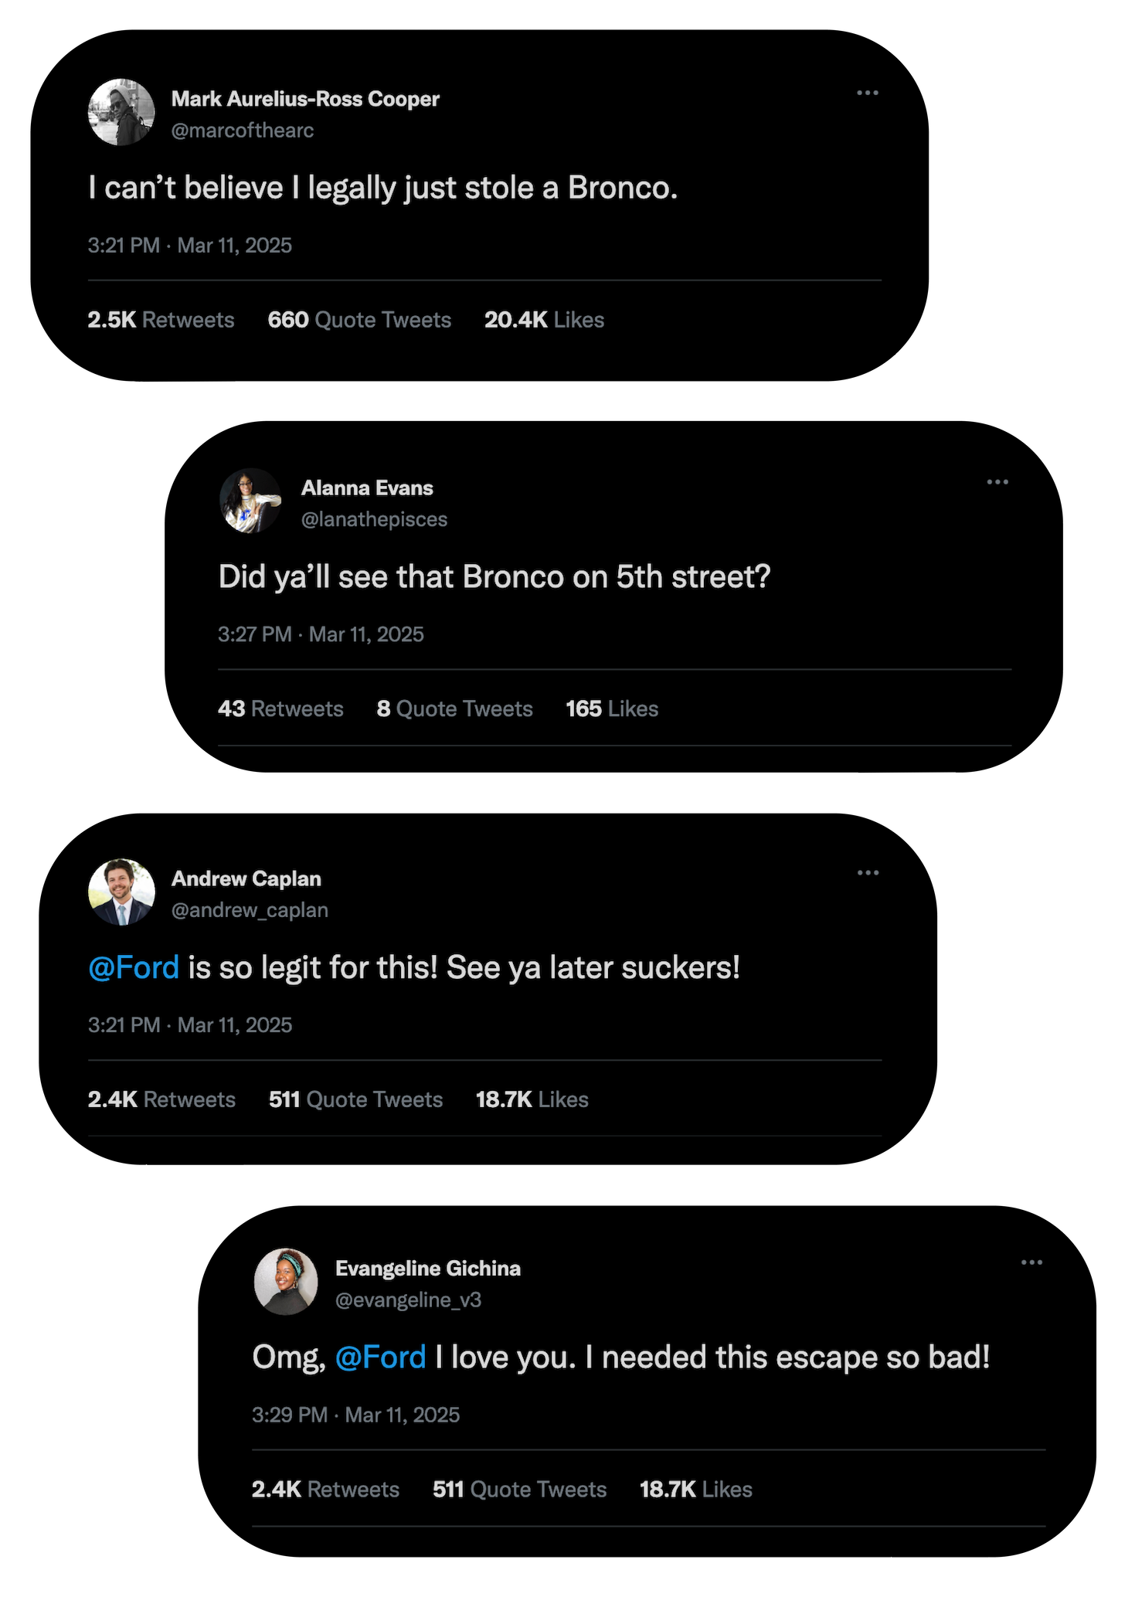Screen dimensions: 1135x1597
Task: Open more options on Evangeline Gichina's tweet
Action: (1031, 1262)
